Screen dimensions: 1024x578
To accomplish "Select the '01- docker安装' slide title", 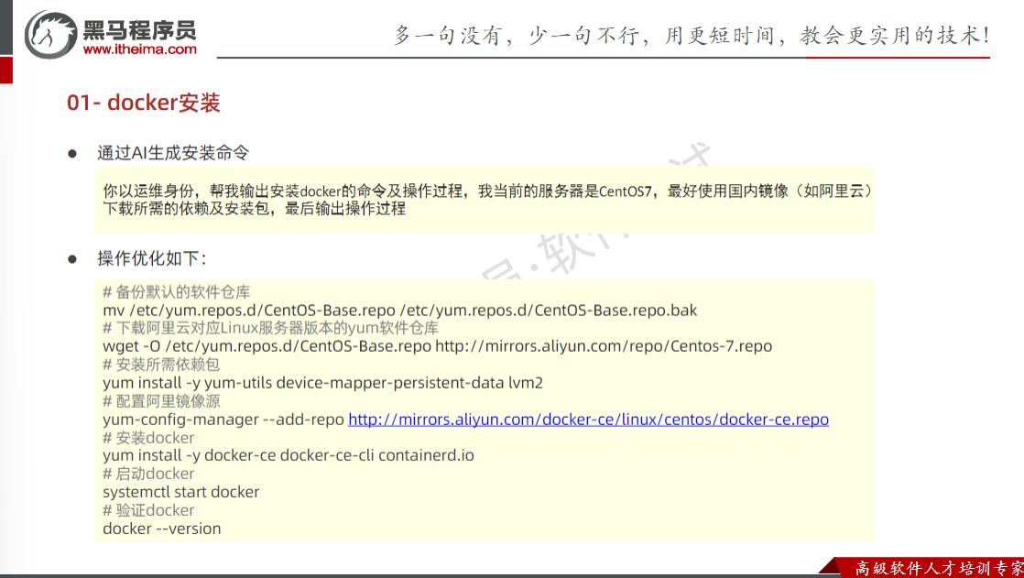I will coord(144,103).
